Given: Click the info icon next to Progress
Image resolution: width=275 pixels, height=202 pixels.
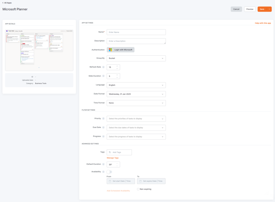Looking at the screenshot, I should coord(103,136).
